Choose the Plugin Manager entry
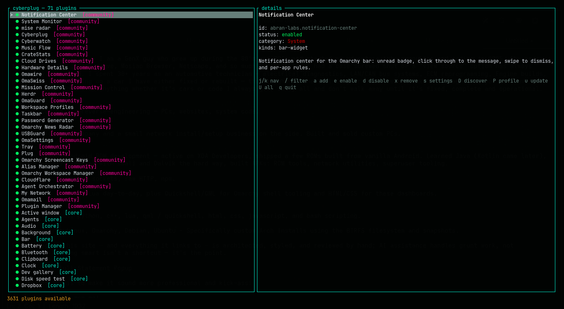This screenshot has width=564, height=309. [131, 206]
